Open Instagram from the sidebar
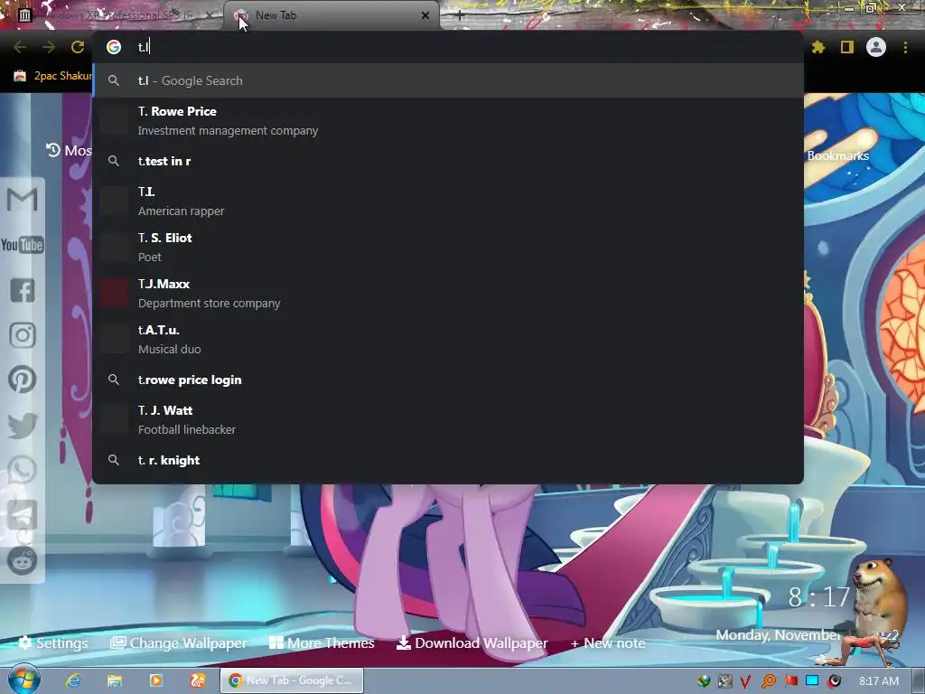Screen dimensions: 925x694 point(23,335)
